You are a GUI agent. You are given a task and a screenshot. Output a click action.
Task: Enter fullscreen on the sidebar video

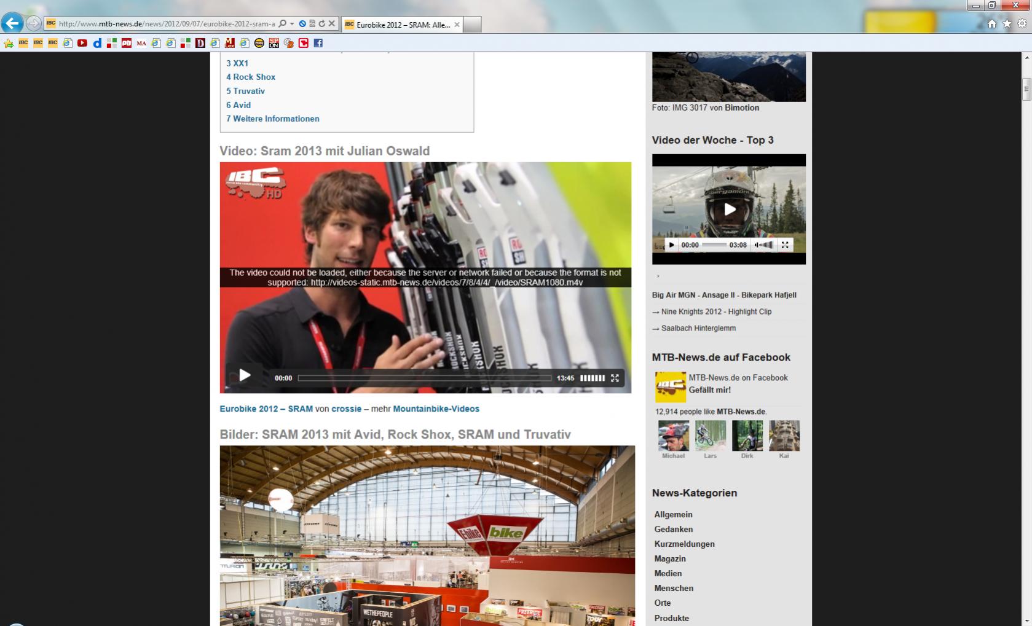pos(785,245)
